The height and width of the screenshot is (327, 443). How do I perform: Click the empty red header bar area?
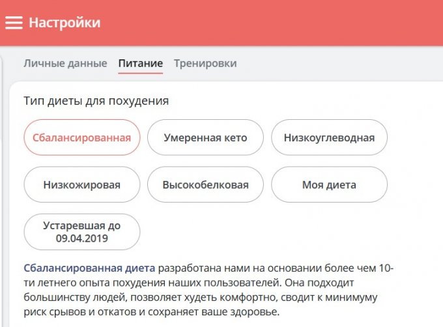274,23
